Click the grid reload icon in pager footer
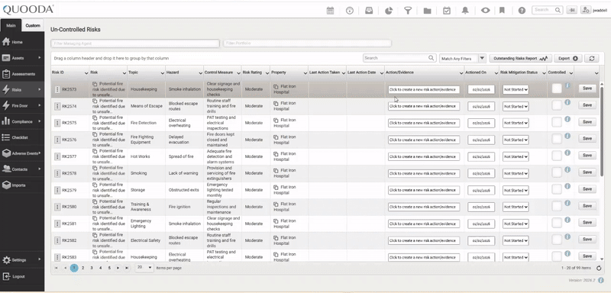The width and height of the screenshot is (611, 293). [x=599, y=268]
